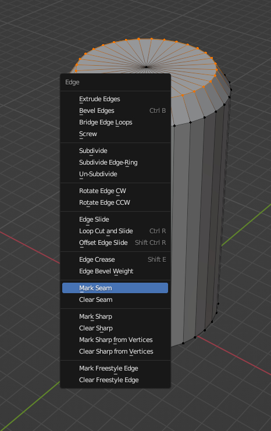Select the Screw menu item
The width and height of the screenshot is (271, 431).
pyautogui.click(x=115, y=134)
